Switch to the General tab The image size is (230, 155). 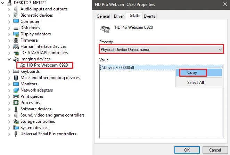click(103, 16)
